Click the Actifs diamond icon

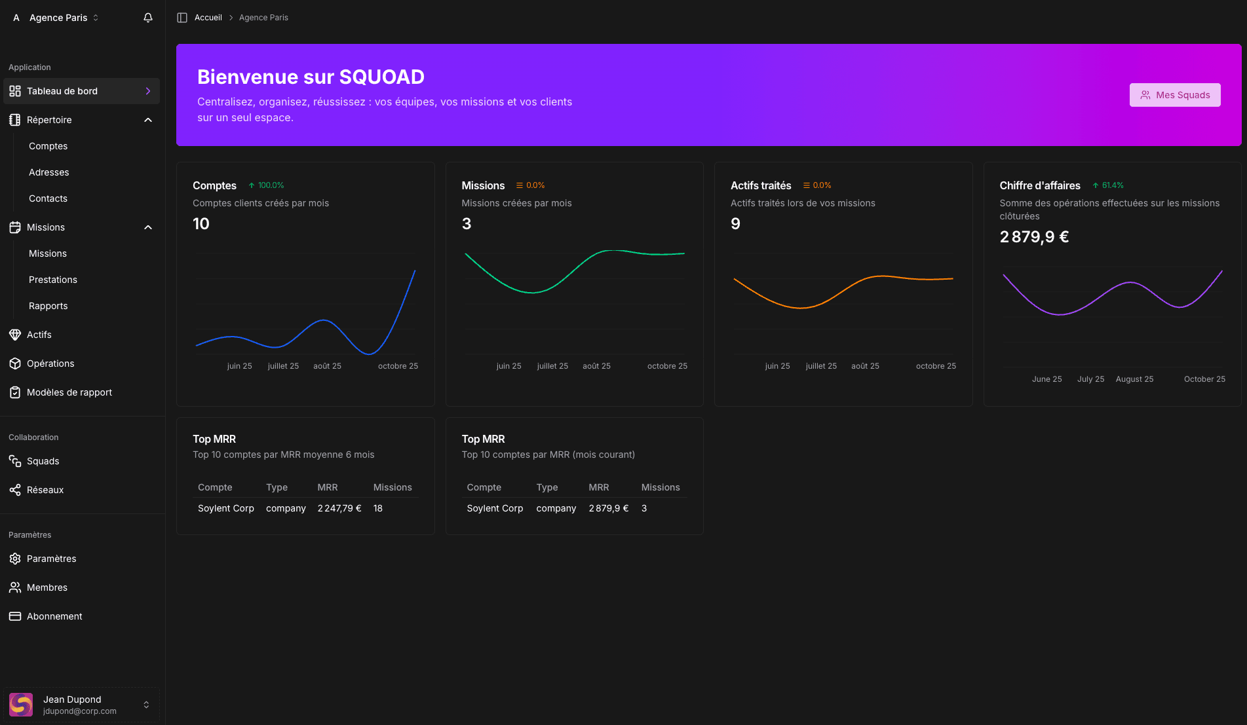click(x=15, y=335)
